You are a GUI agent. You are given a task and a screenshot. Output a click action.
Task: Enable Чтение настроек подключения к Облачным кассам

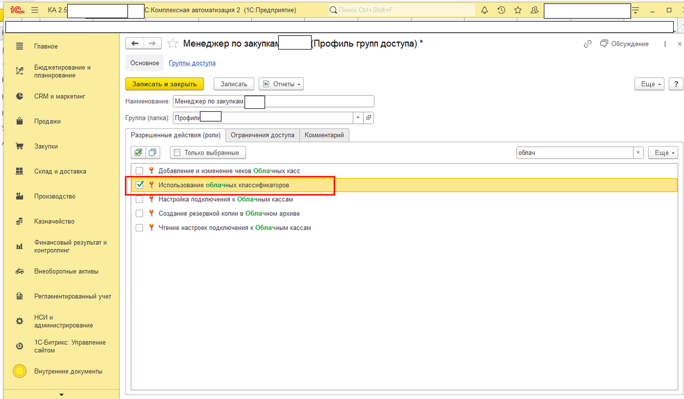[139, 228]
